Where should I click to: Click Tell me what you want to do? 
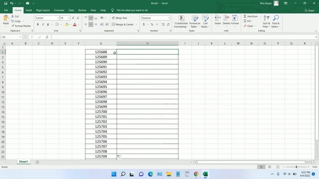coord(132,10)
